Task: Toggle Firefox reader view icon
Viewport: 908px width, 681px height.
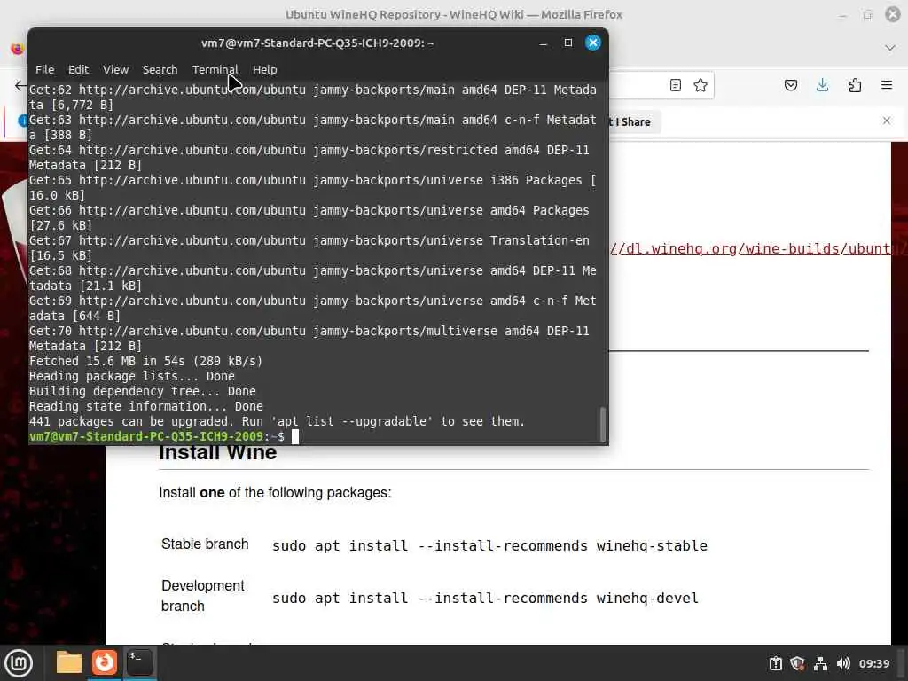Action: click(675, 85)
